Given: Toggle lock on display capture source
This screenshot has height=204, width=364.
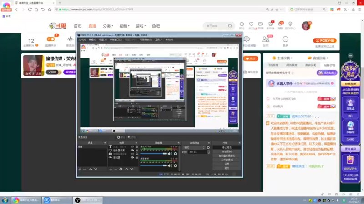Looking at the screenshot, I should point(137,151).
